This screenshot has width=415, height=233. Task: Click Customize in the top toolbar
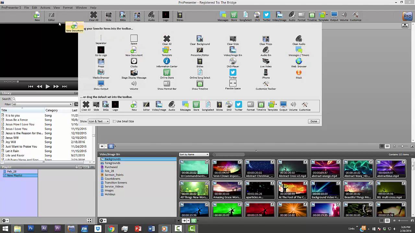click(355, 17)
